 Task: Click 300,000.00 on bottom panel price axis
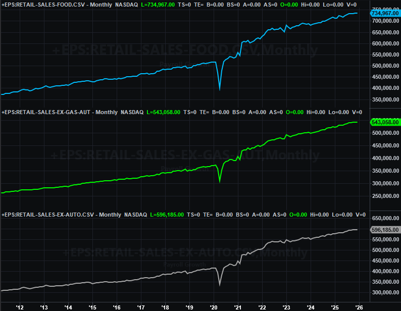click(385, 293)
